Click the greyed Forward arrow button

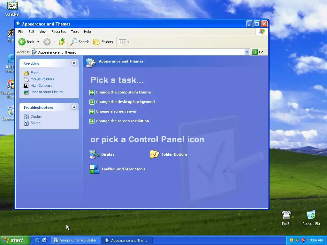point(47,42)
